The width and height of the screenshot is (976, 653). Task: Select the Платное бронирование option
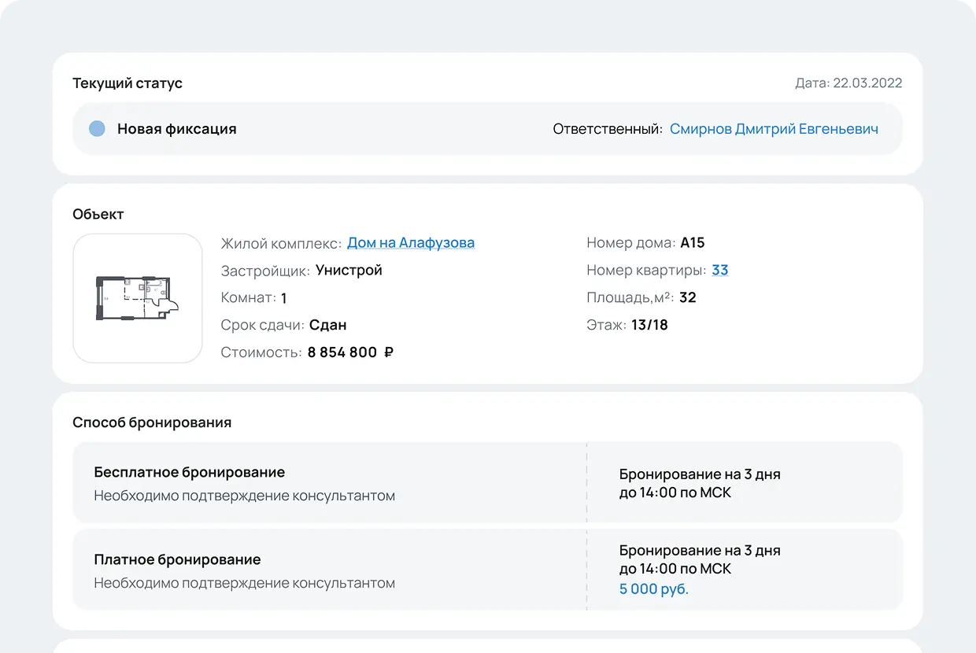[487, 570]
